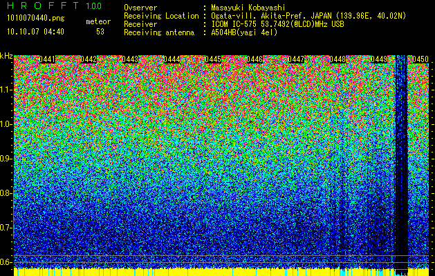The width and height of the screenshot is (435, 276).
Task: Click the 0445 time marker
Action: tap(213, 59)
